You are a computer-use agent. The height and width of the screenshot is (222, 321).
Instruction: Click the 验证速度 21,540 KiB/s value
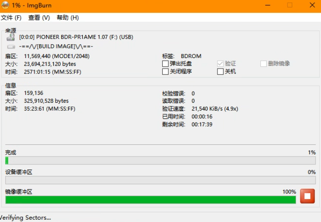(x=214, y=109)
